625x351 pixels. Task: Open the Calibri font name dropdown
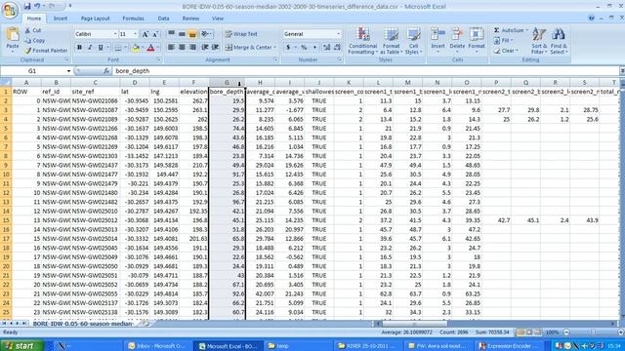pos(115,34)
